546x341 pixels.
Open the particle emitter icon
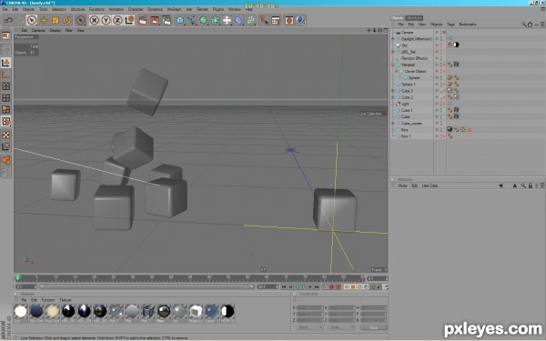click(250, 20)
